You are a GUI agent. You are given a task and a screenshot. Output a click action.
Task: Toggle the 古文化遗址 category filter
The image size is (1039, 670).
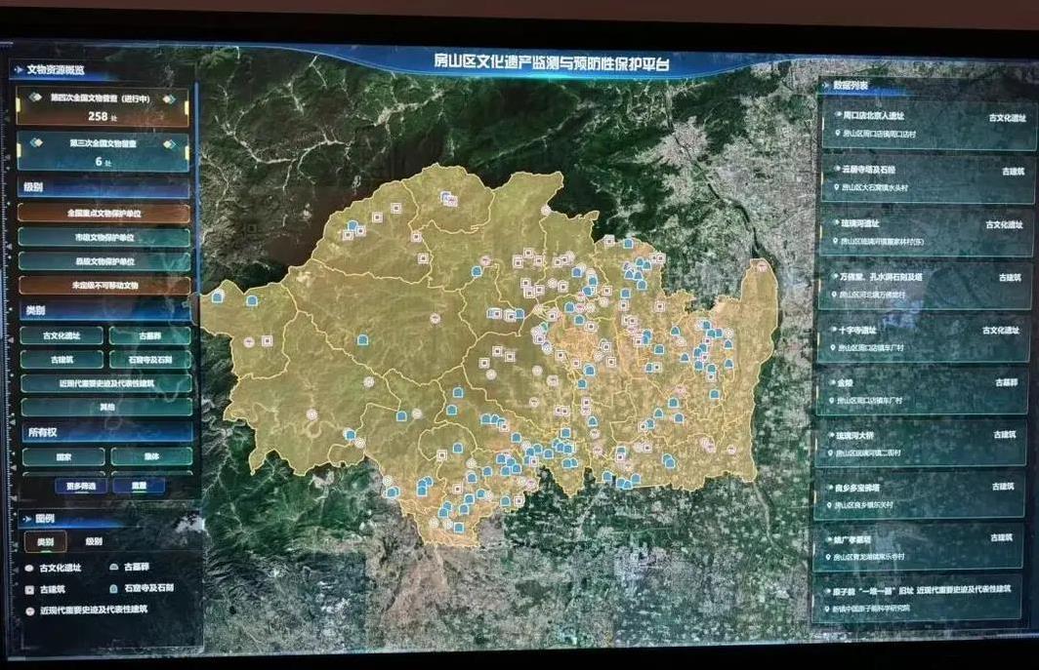click(x=62, y=335)
